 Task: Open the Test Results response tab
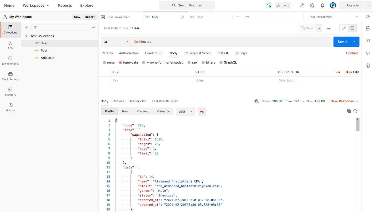click(165, 101)
